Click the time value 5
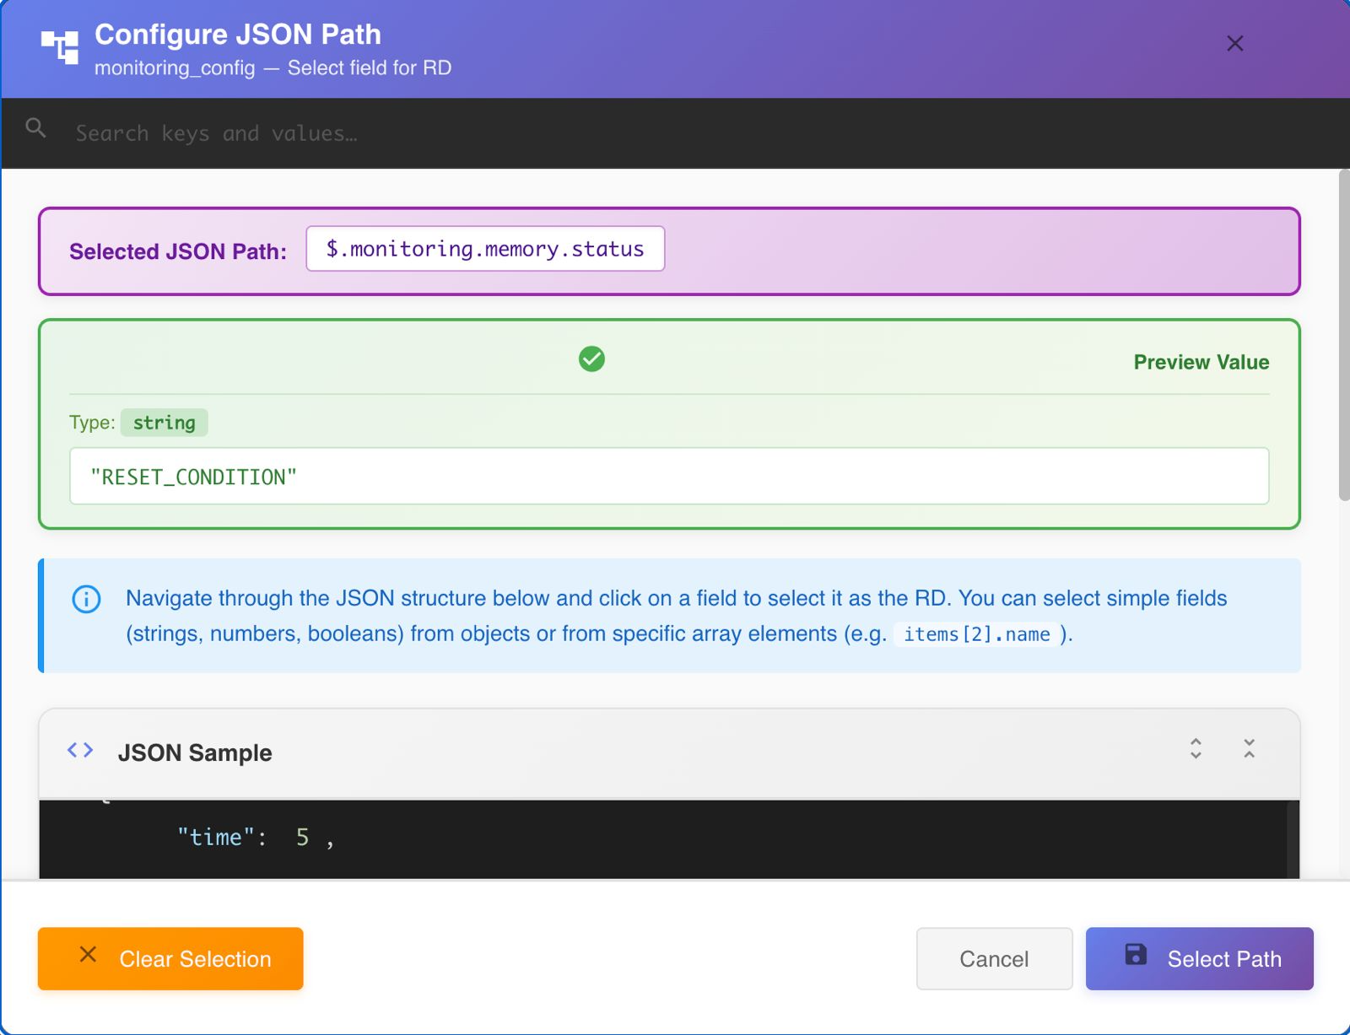This screenshot has width=1350, height=1035. pos(303,838)
